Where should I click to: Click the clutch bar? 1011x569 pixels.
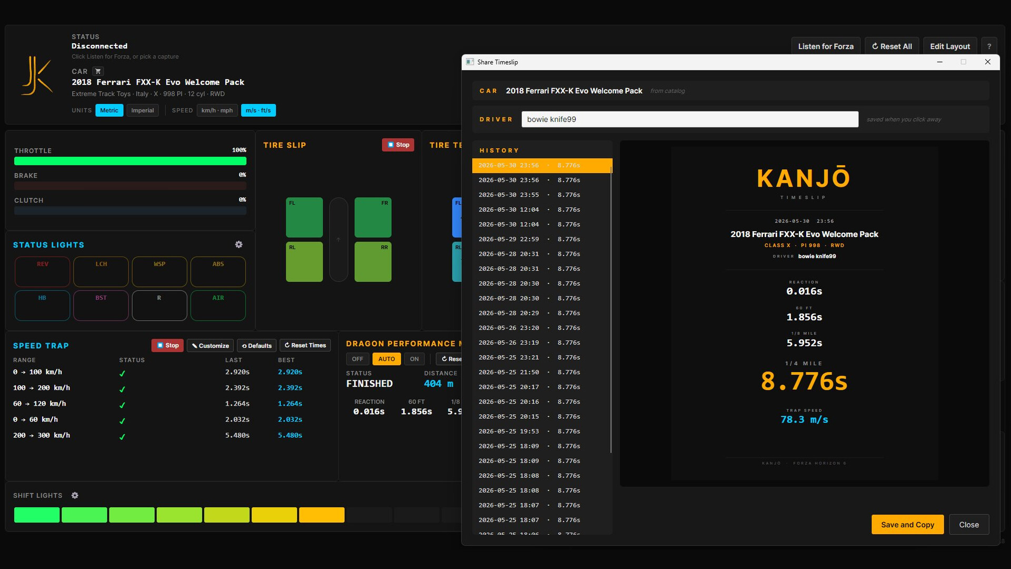130,211
